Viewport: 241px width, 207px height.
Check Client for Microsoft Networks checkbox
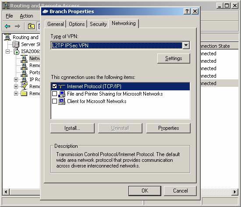click(55, 101)
